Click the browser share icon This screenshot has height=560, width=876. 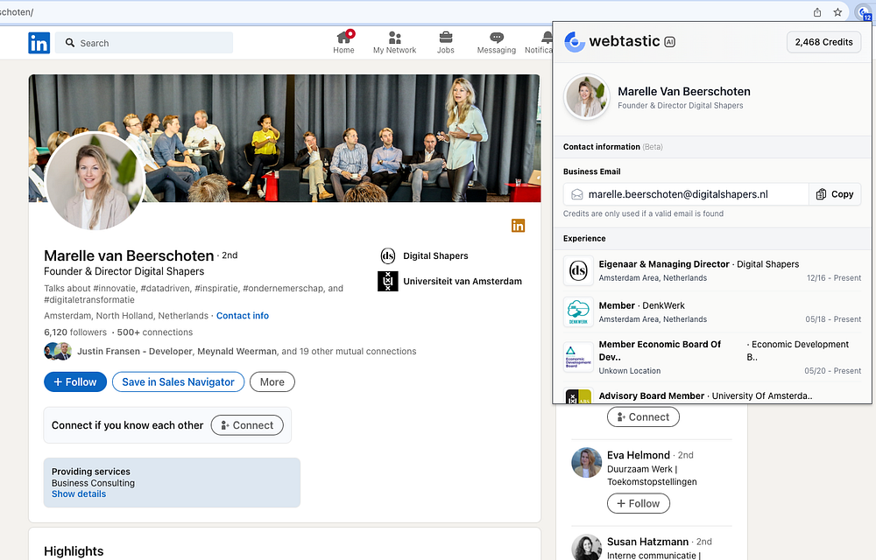pos(817,12)
